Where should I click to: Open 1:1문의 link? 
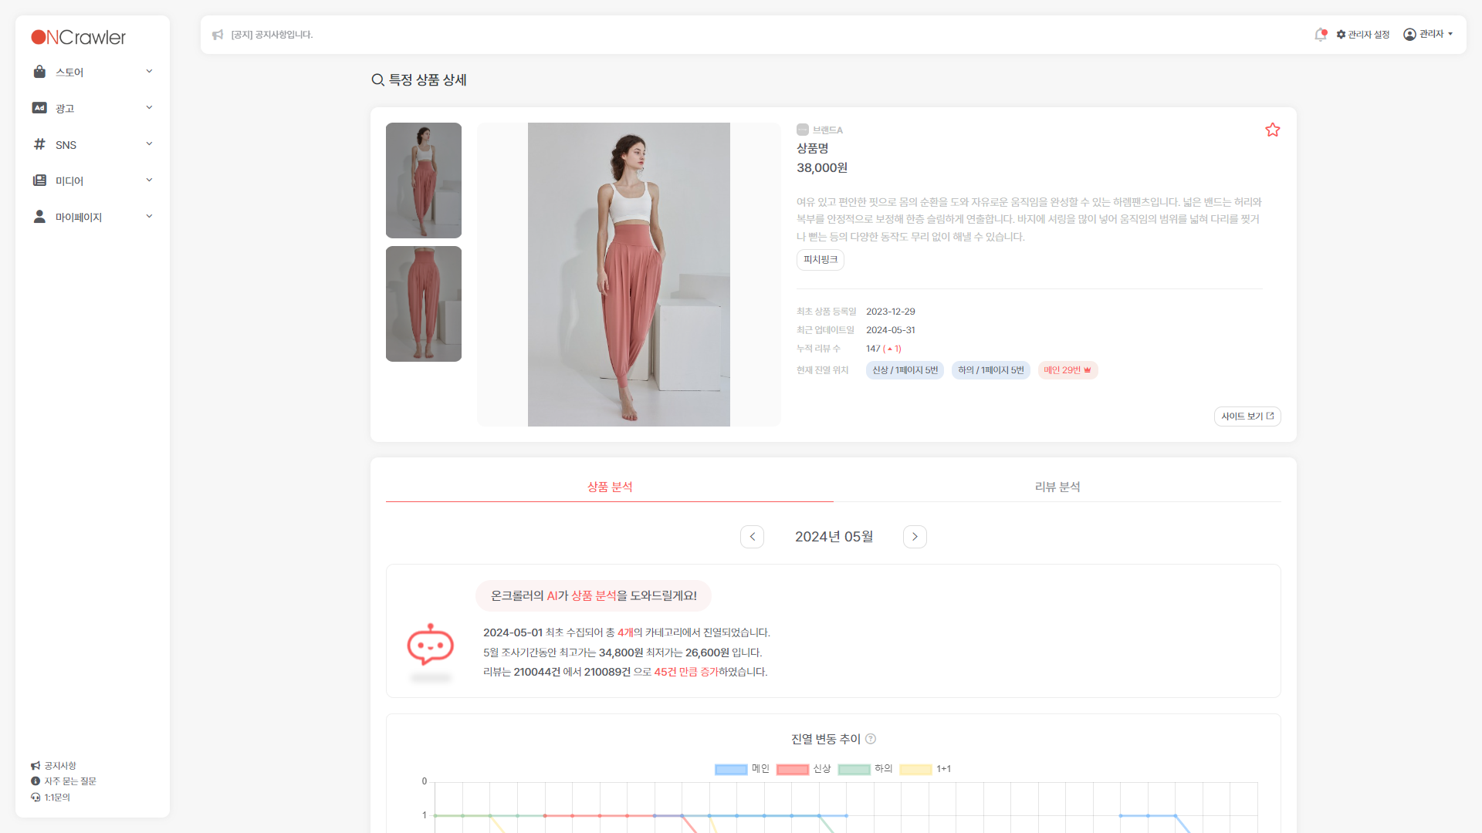click(50, 798)
